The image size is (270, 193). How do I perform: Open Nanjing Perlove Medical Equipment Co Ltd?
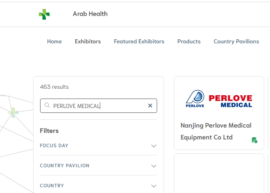(216, 131)
